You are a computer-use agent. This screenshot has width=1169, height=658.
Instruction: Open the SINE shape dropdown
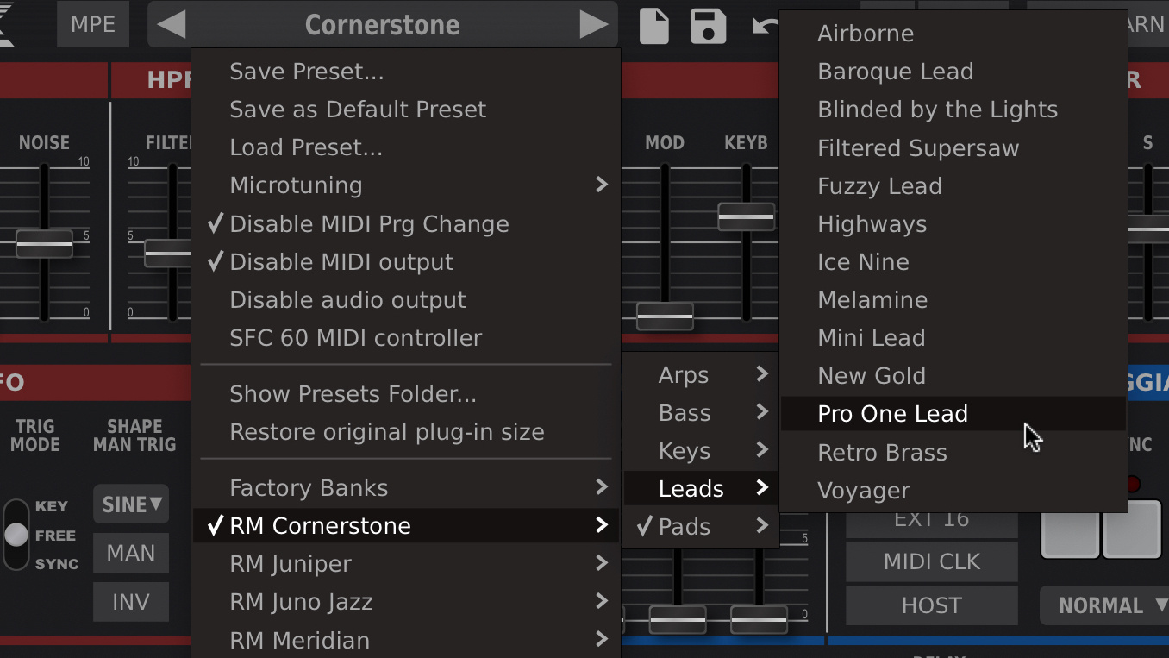point(131,504)
